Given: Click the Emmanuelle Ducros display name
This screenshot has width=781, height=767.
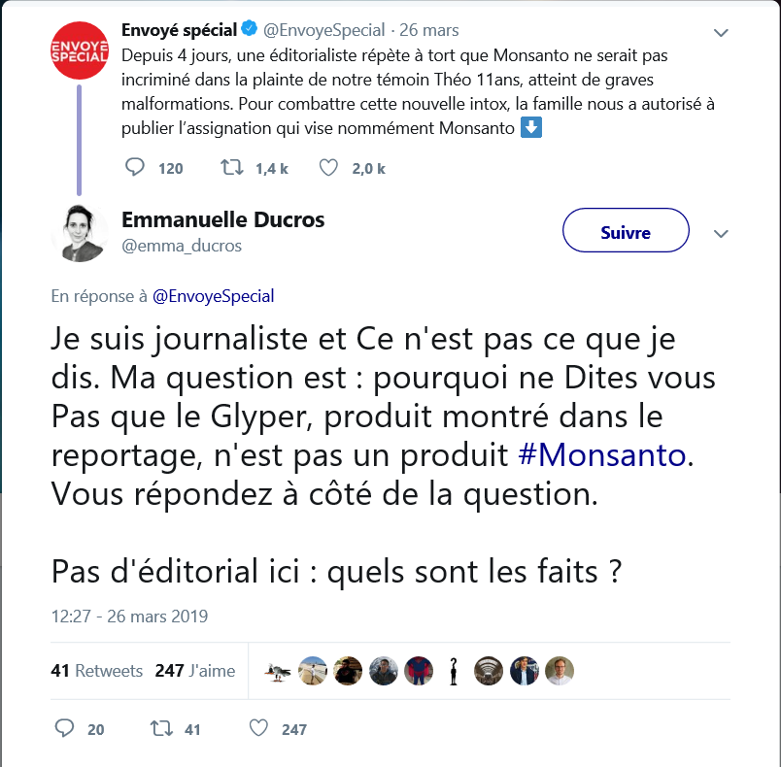Looking at the screenshot, I should click(x=223, y=219).
